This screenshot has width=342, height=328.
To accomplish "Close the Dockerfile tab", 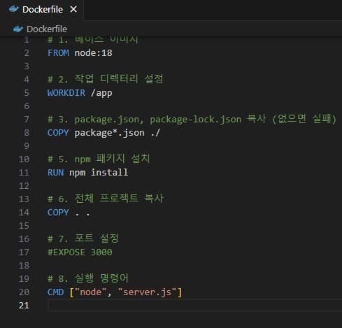I will [73, 9].
